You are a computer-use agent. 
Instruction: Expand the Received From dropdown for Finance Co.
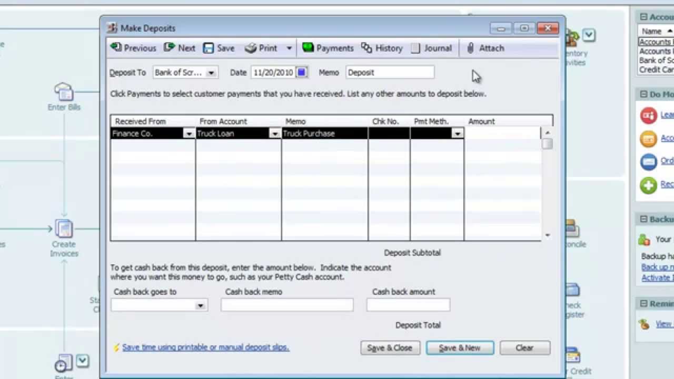189,134
